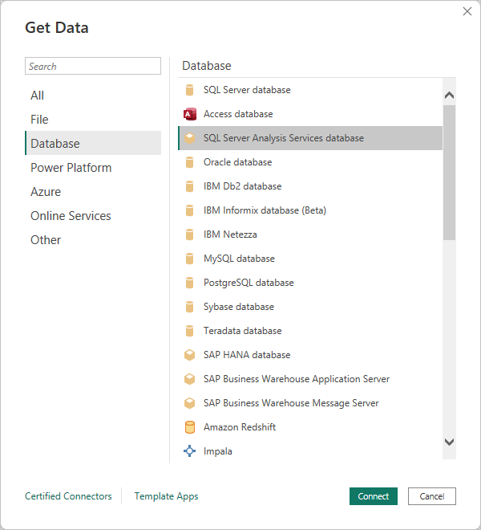This screenshot has height=530, width=481.
Task: Focus the Search input field
Action: point(93,66)
